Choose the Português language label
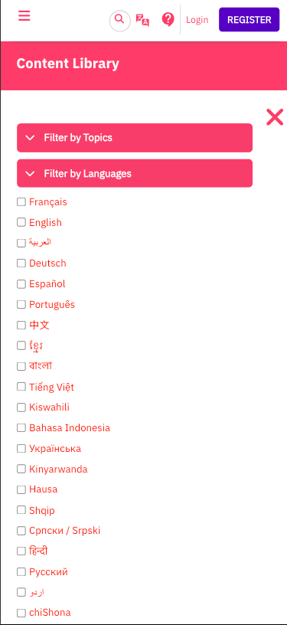Viewport: 287px width, 625px height. coord(52,305)
